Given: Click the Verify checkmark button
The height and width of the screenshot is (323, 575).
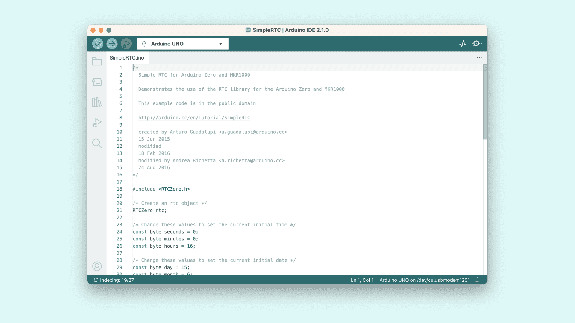Looking at the screenshot, I should [x=98, y=44].
